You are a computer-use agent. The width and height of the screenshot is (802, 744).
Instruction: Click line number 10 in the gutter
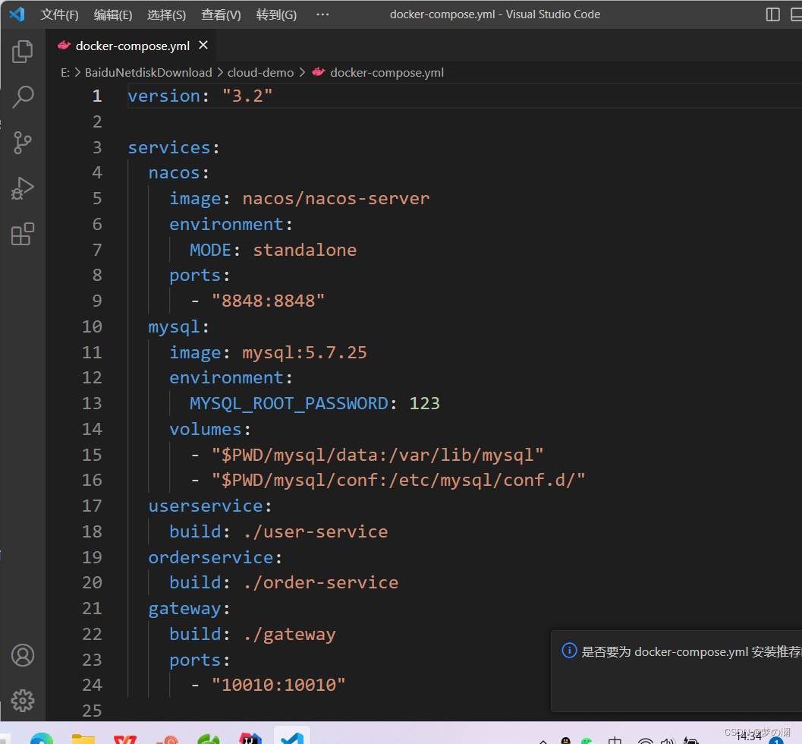(x=92, y=326)
